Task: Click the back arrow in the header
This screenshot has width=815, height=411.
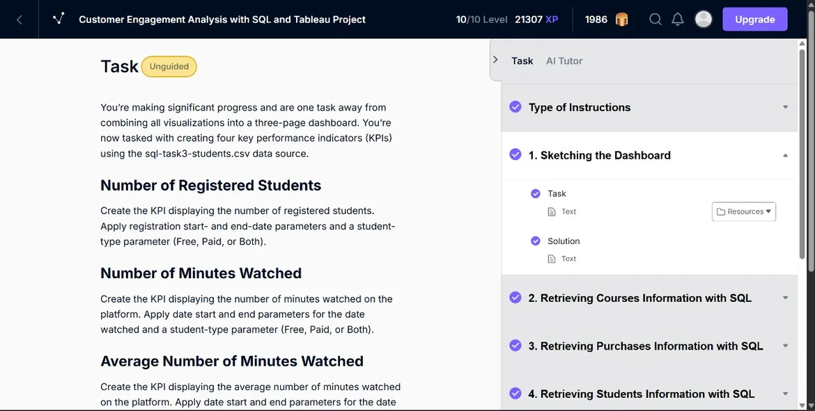Action: pyautogui.click(x=20, y=19)
